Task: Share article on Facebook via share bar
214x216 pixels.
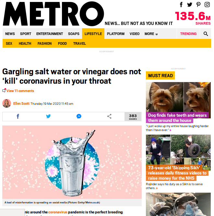Action: click(18, 116)
